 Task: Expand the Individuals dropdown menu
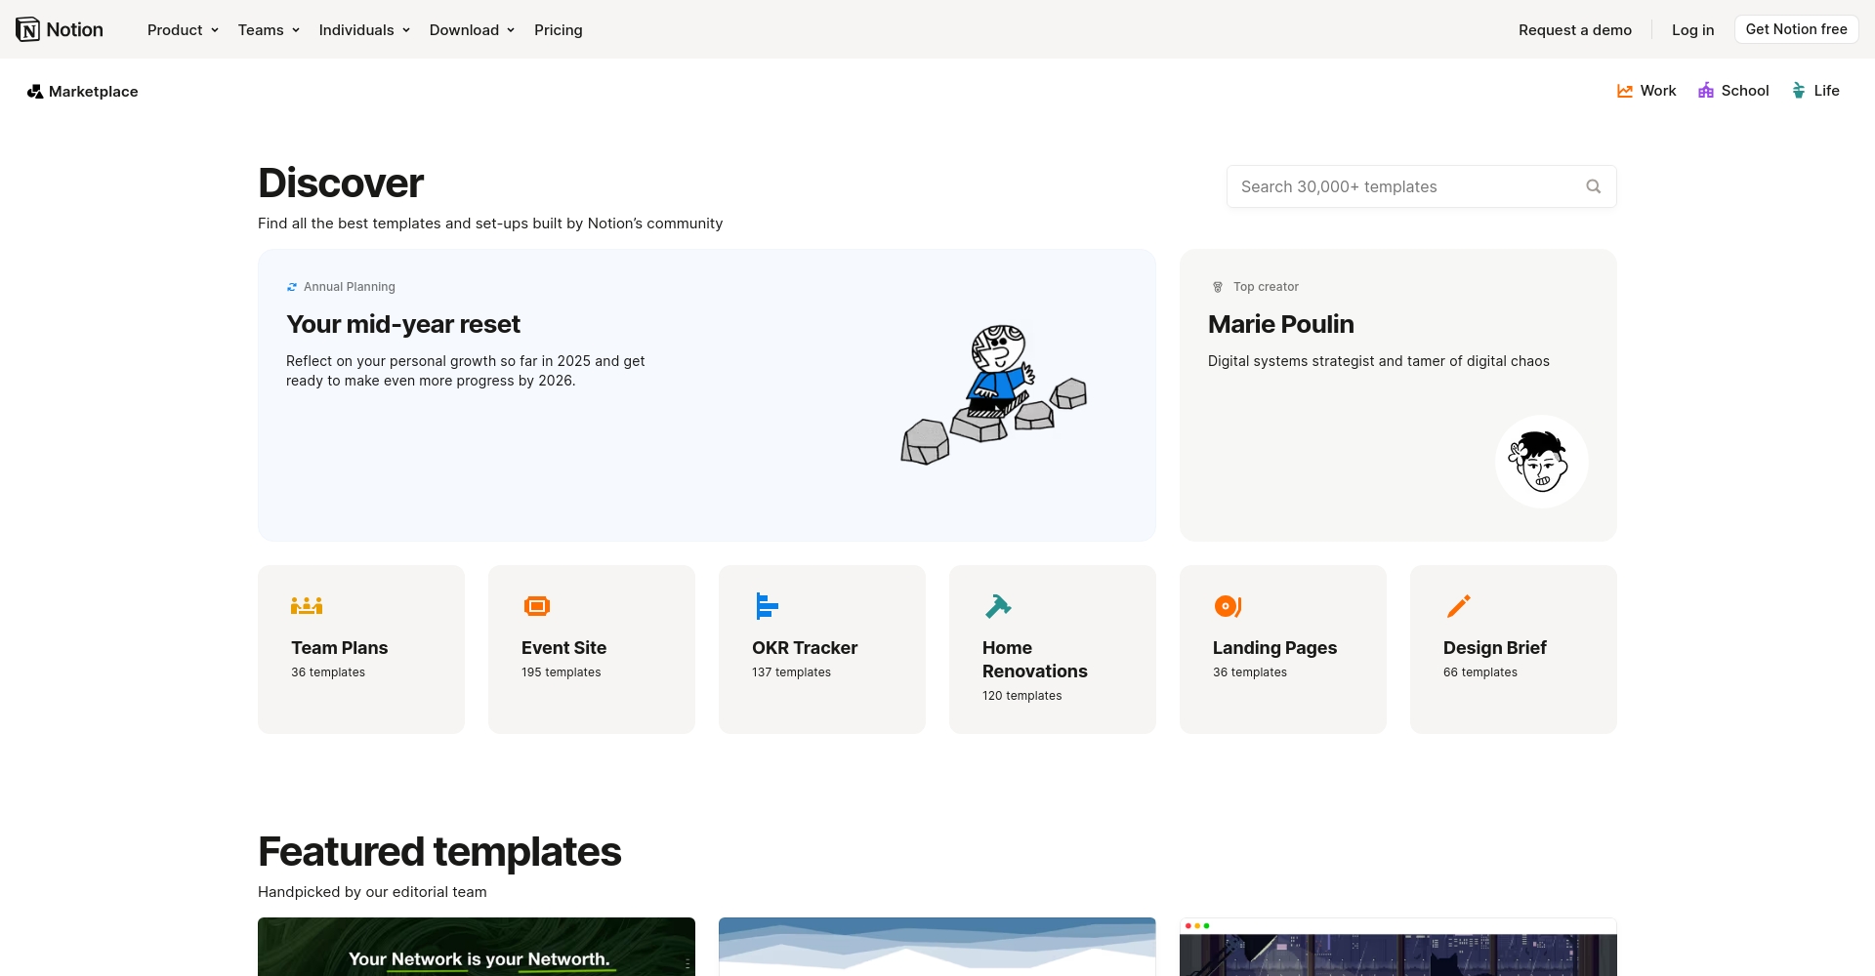point(364,30)
